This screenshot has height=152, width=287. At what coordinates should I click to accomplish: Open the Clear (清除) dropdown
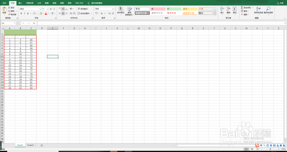244,14
